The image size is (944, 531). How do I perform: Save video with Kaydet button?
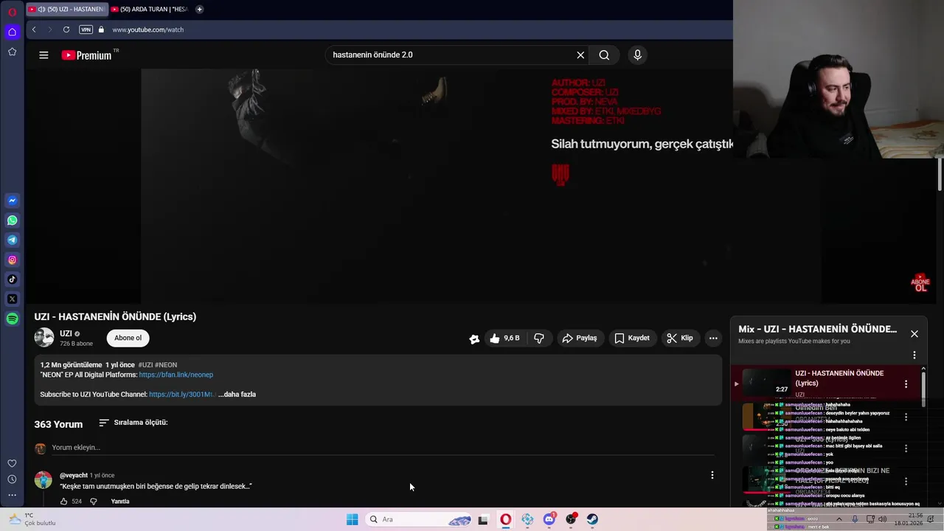(x=632, y=338)
